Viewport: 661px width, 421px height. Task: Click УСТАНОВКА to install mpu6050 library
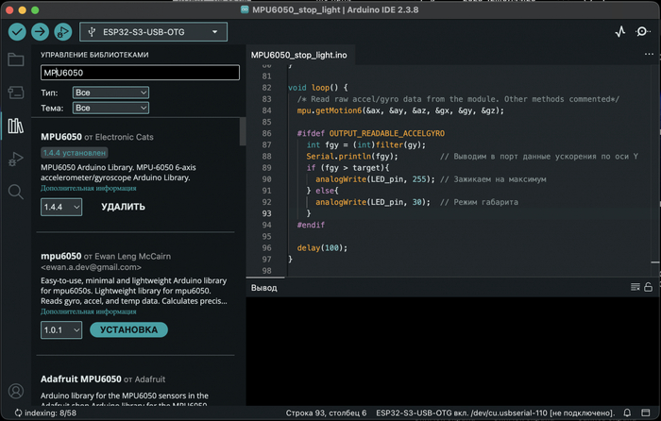128,330
